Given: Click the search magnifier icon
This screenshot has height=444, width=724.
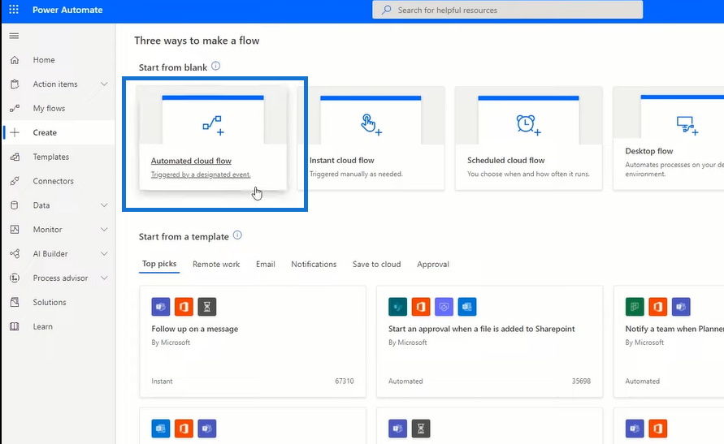Looking at the screenshot, I should click(x=387, y=10).
